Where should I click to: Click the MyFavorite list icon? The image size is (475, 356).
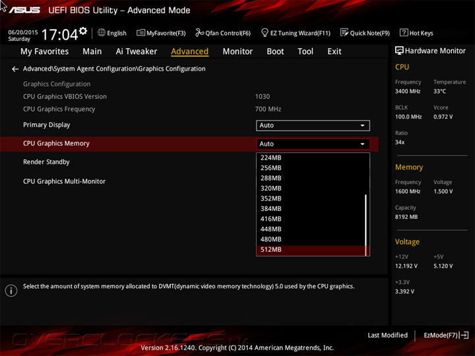click(141, 33)
